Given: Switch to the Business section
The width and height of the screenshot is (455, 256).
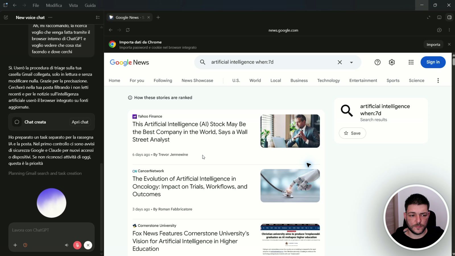Looking at the screenshot, I should (x=299, y=80).
